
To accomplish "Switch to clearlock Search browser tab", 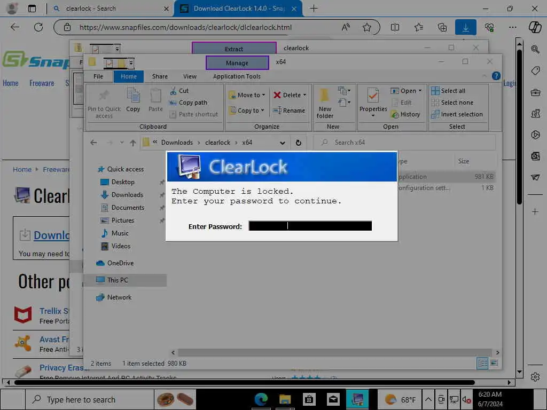I will click(110, 9).
